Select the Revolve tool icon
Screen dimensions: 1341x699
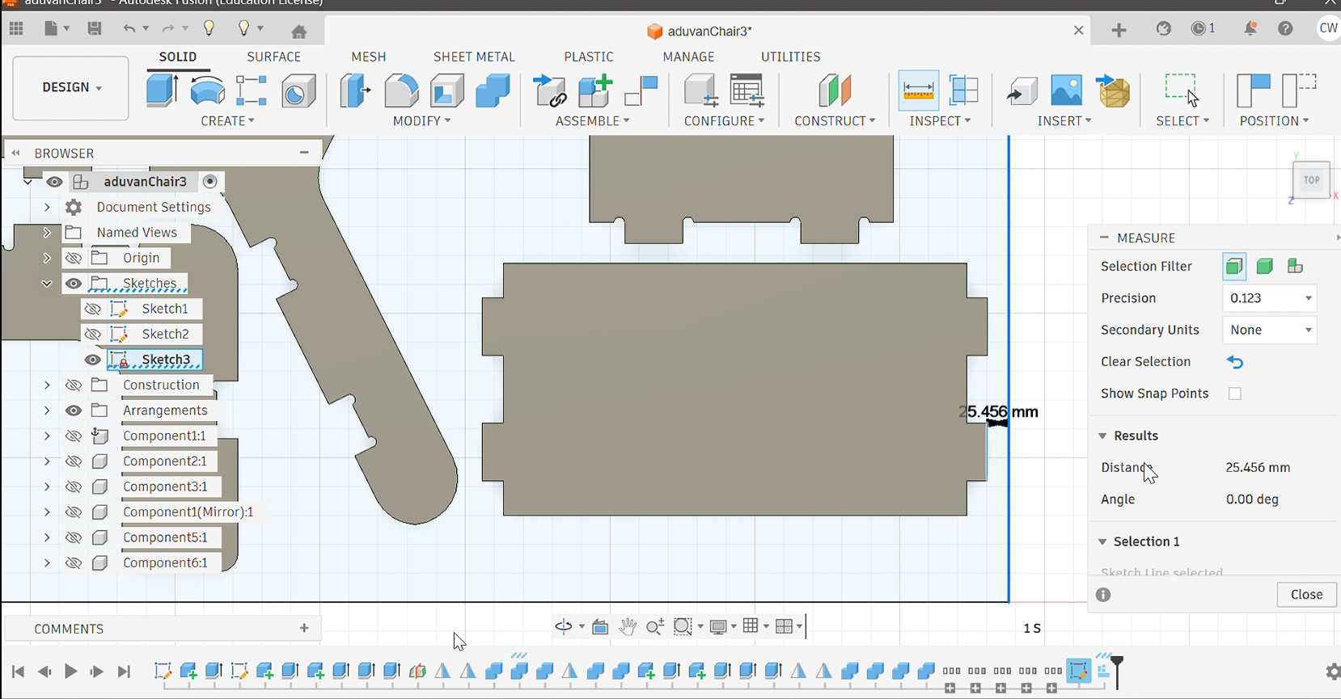[207, 91]
